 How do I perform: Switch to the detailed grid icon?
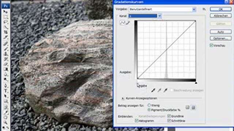click(193, 107)
